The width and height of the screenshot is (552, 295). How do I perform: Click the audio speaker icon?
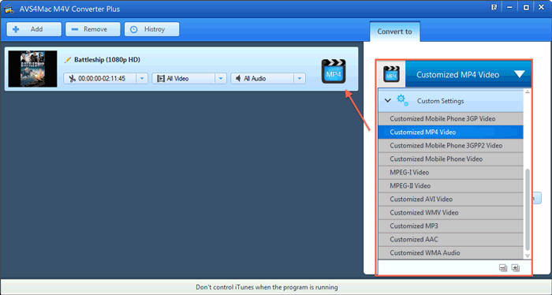tap(238, 78)
